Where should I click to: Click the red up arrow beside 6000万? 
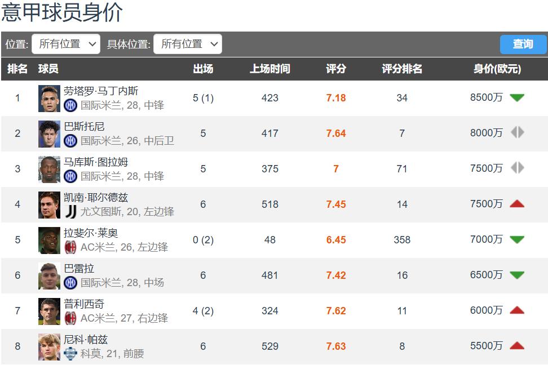517,310
